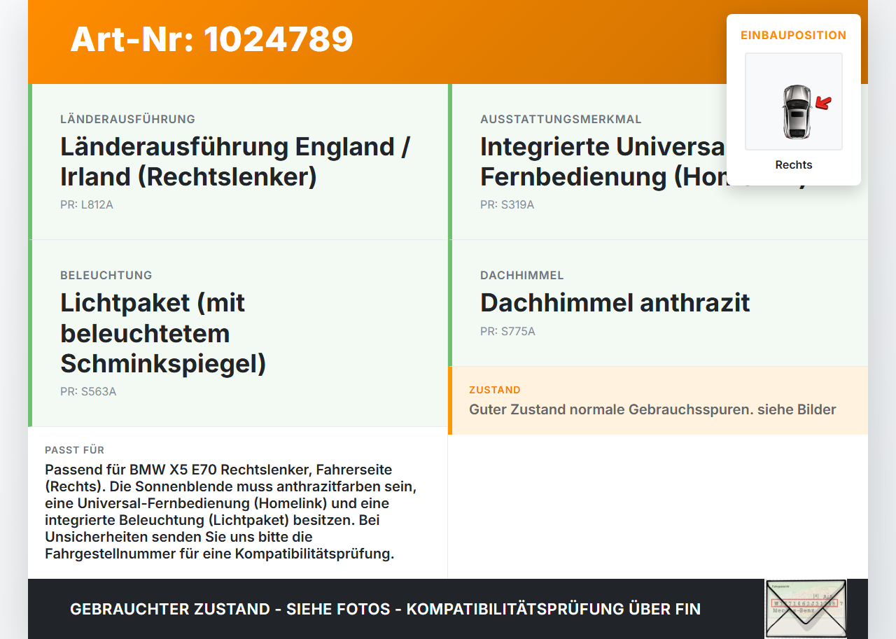Open the Länderausführung England / Irland card
Screen dimensions: 896x639
click(x=235, y=162)
